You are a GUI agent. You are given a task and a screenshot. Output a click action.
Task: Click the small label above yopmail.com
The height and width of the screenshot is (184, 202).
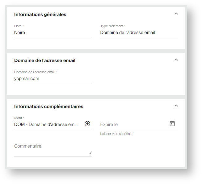point(36,72)
